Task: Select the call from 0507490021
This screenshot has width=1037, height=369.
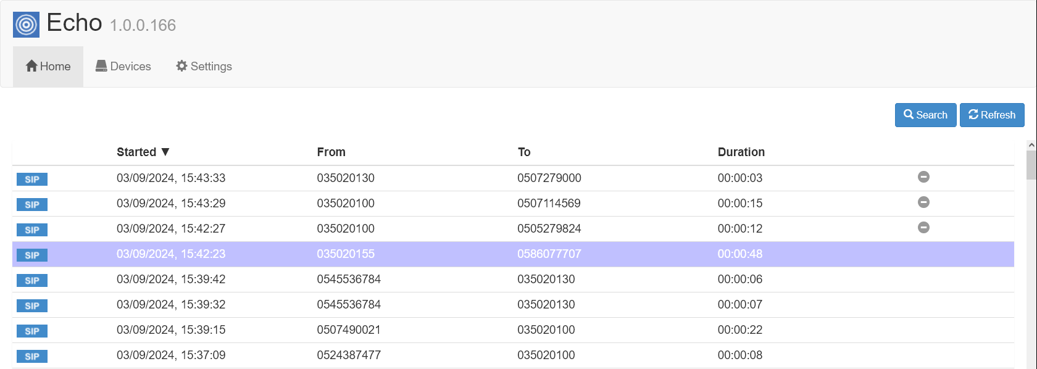Action: tap(348, 330)
